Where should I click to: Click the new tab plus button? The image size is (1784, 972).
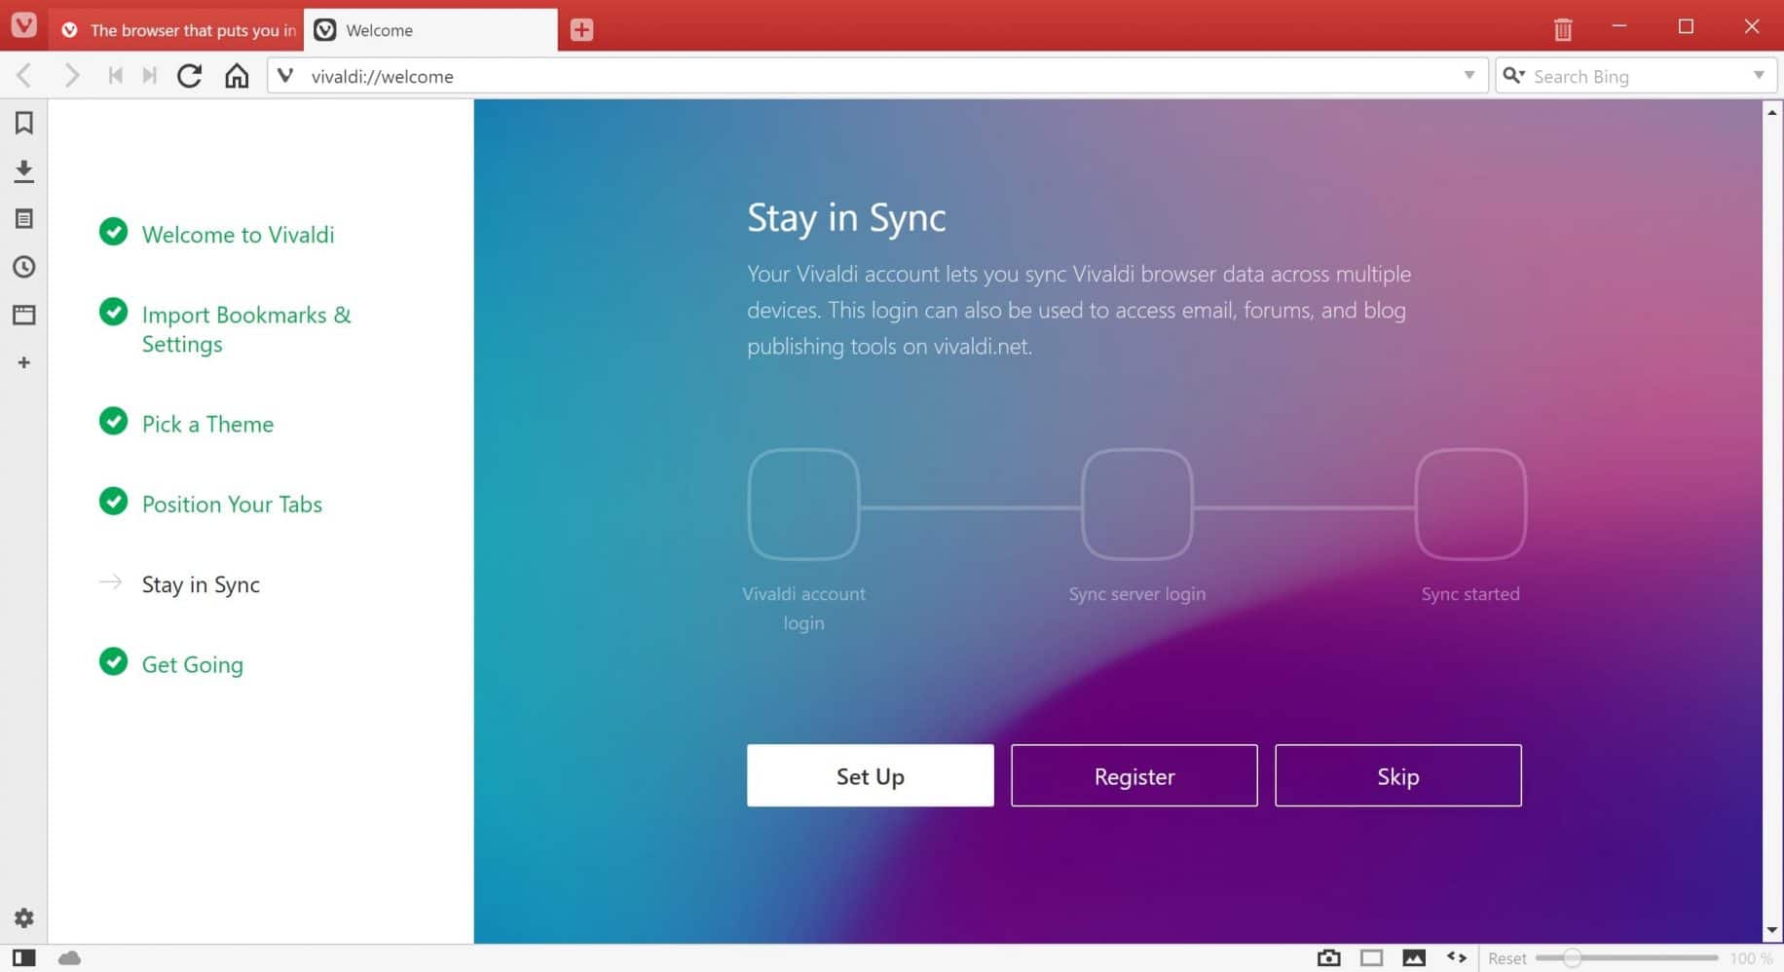[x=581, y=30]
